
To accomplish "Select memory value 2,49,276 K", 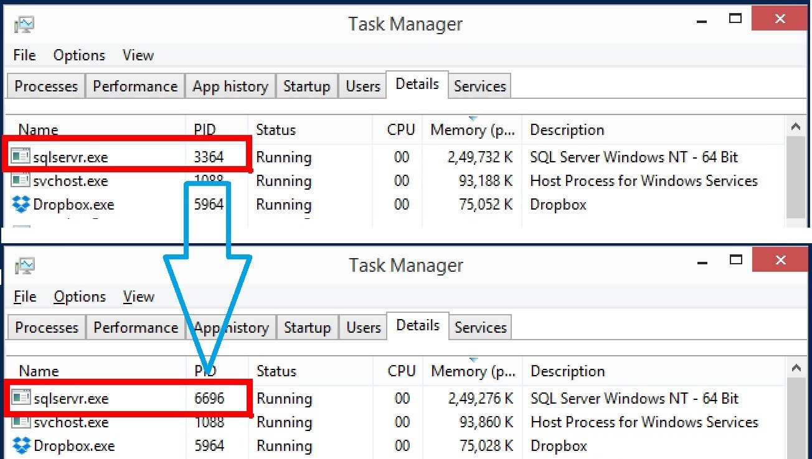I will point(481,398).
